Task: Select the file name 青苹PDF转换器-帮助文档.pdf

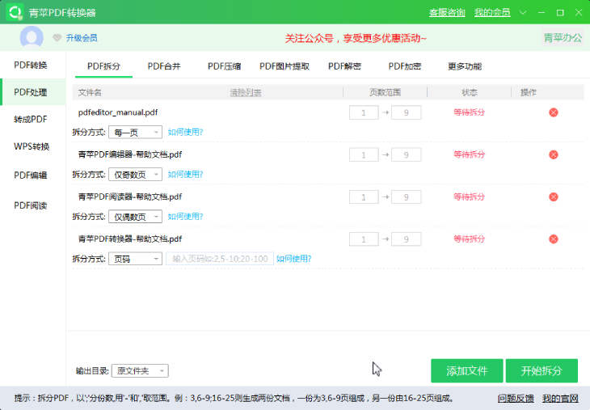Action: pyautogui.click(x=130, y=239)
